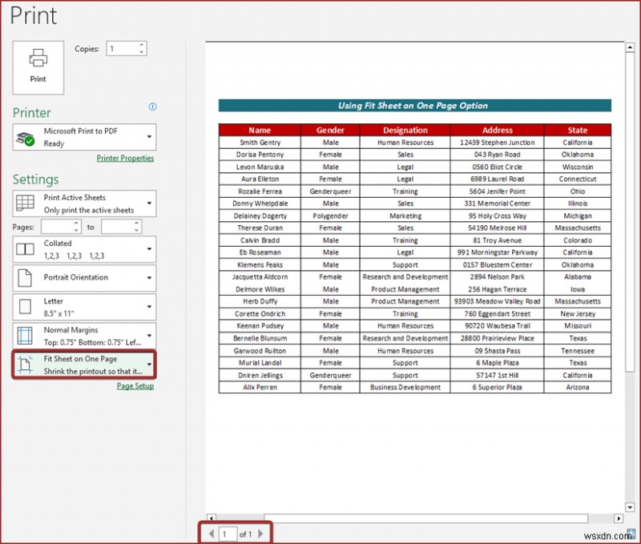Image resolution: width=641 pixels, height=544 pixels.
Task: Decrease Copies using the down stepper arrow
Action: pyautogui.click(x=141, y=51)
